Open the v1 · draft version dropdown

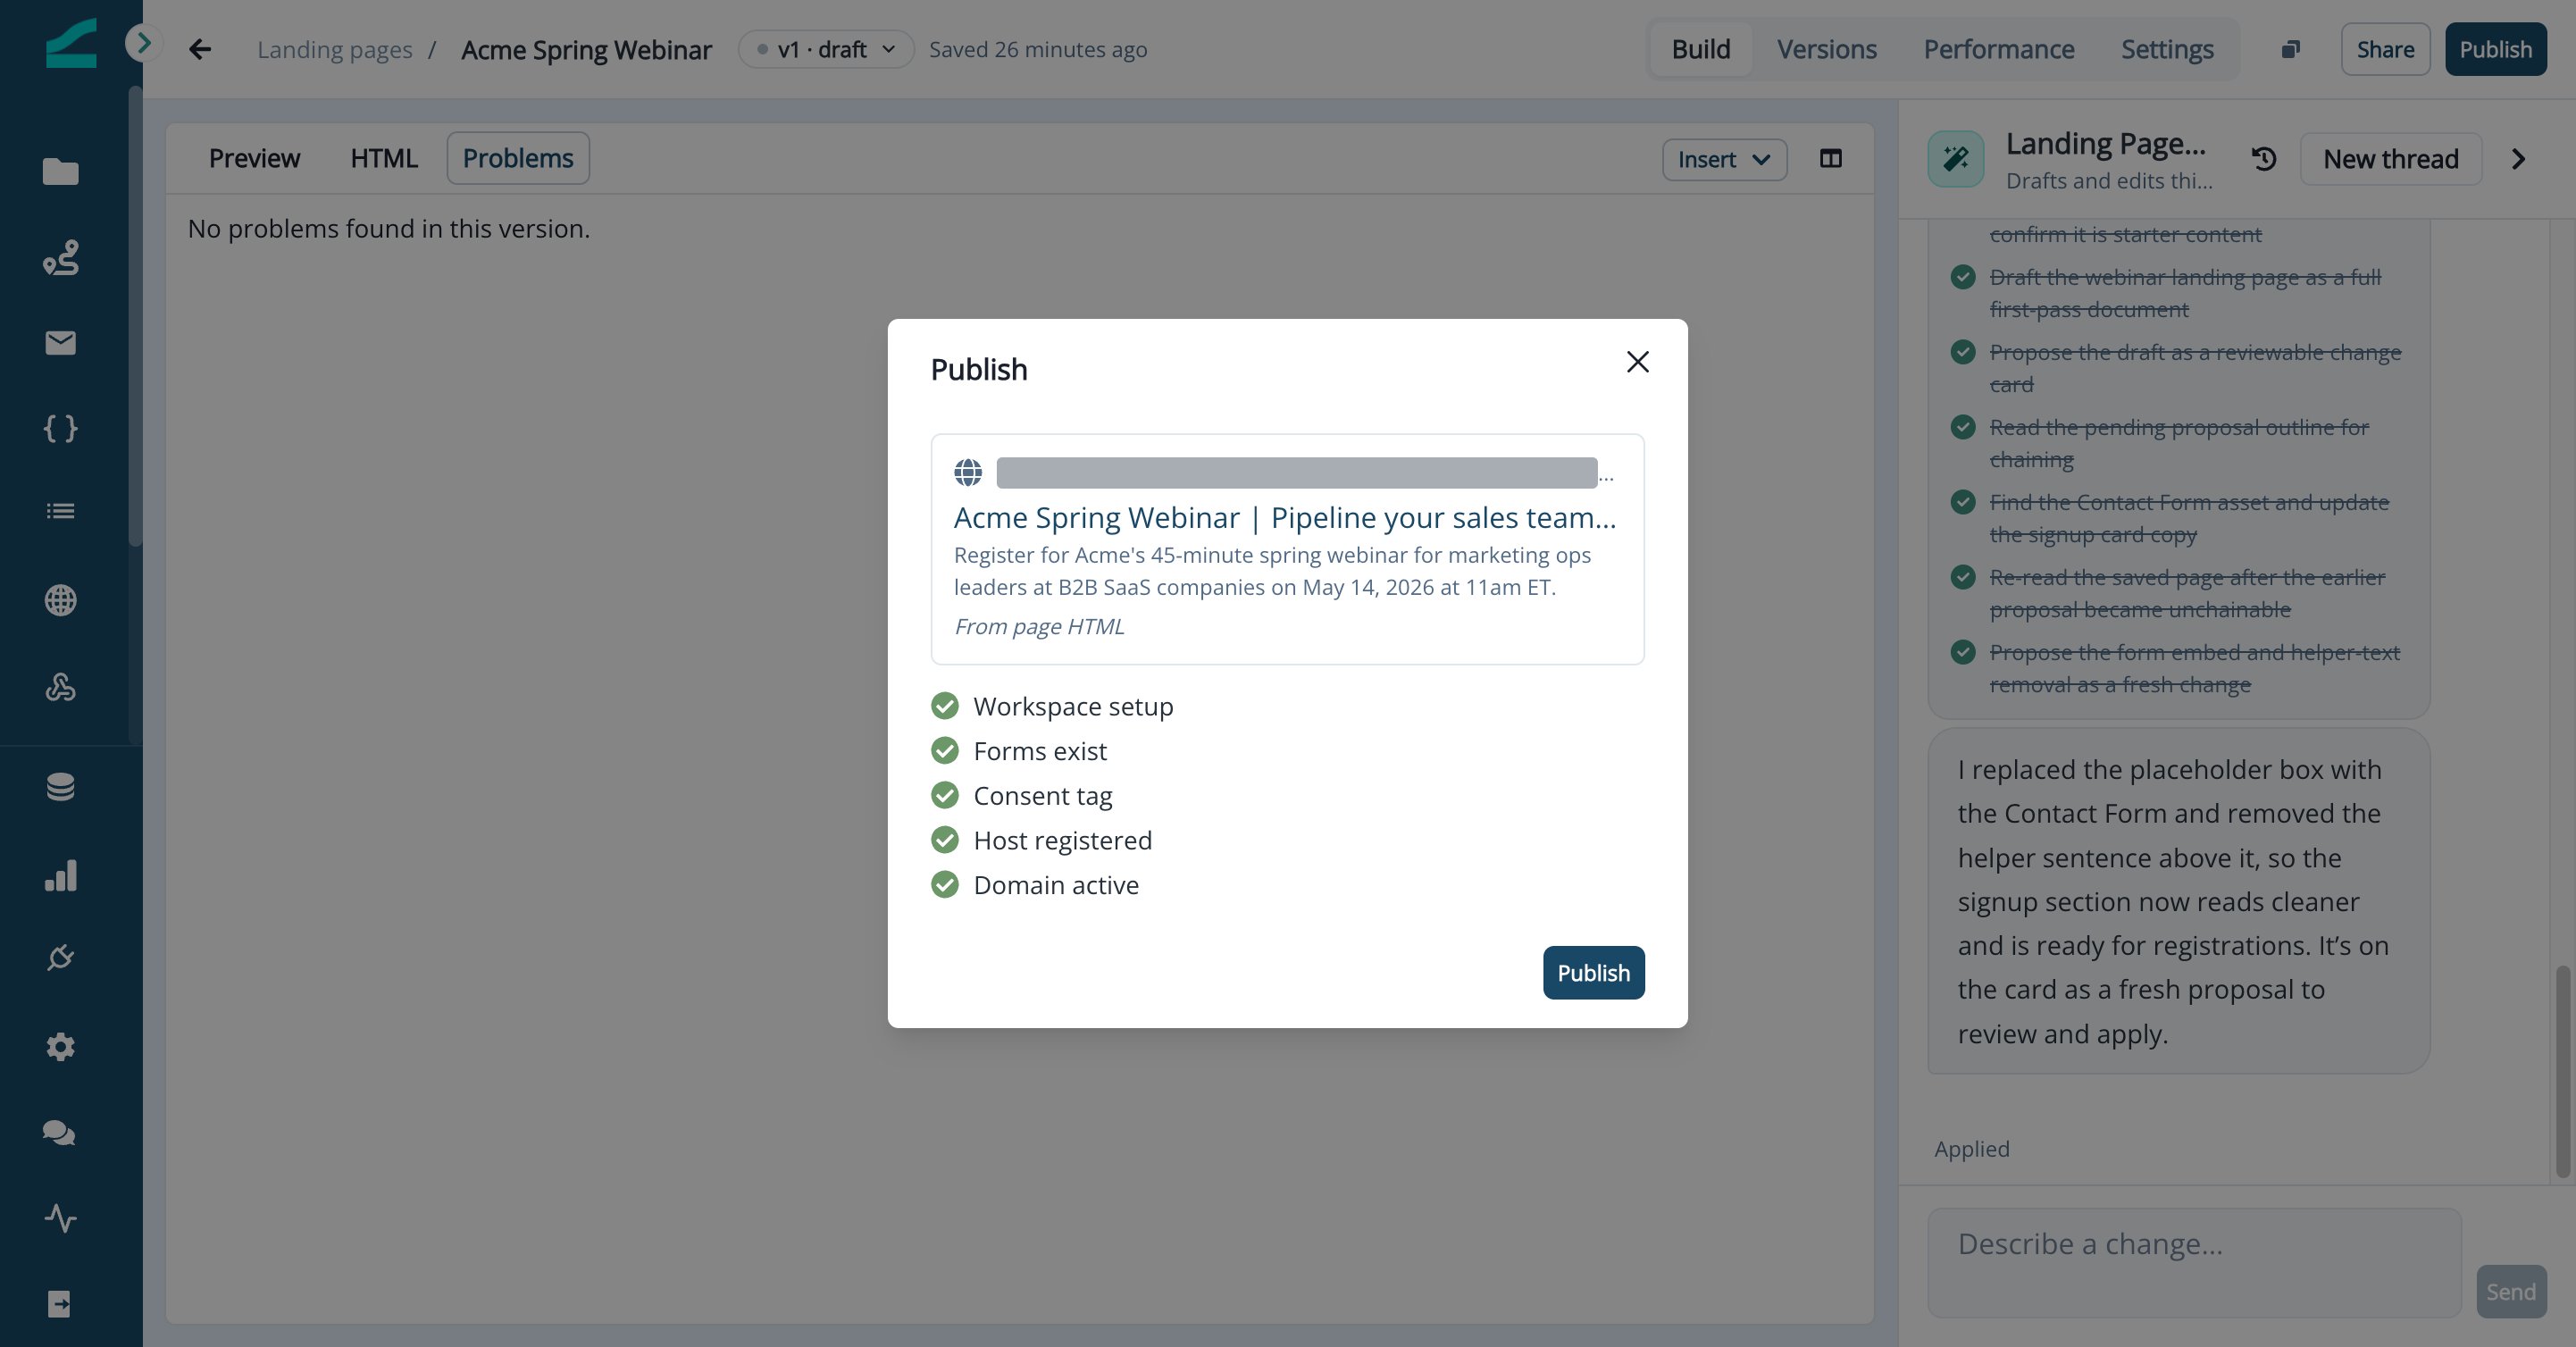click(826, 49)
